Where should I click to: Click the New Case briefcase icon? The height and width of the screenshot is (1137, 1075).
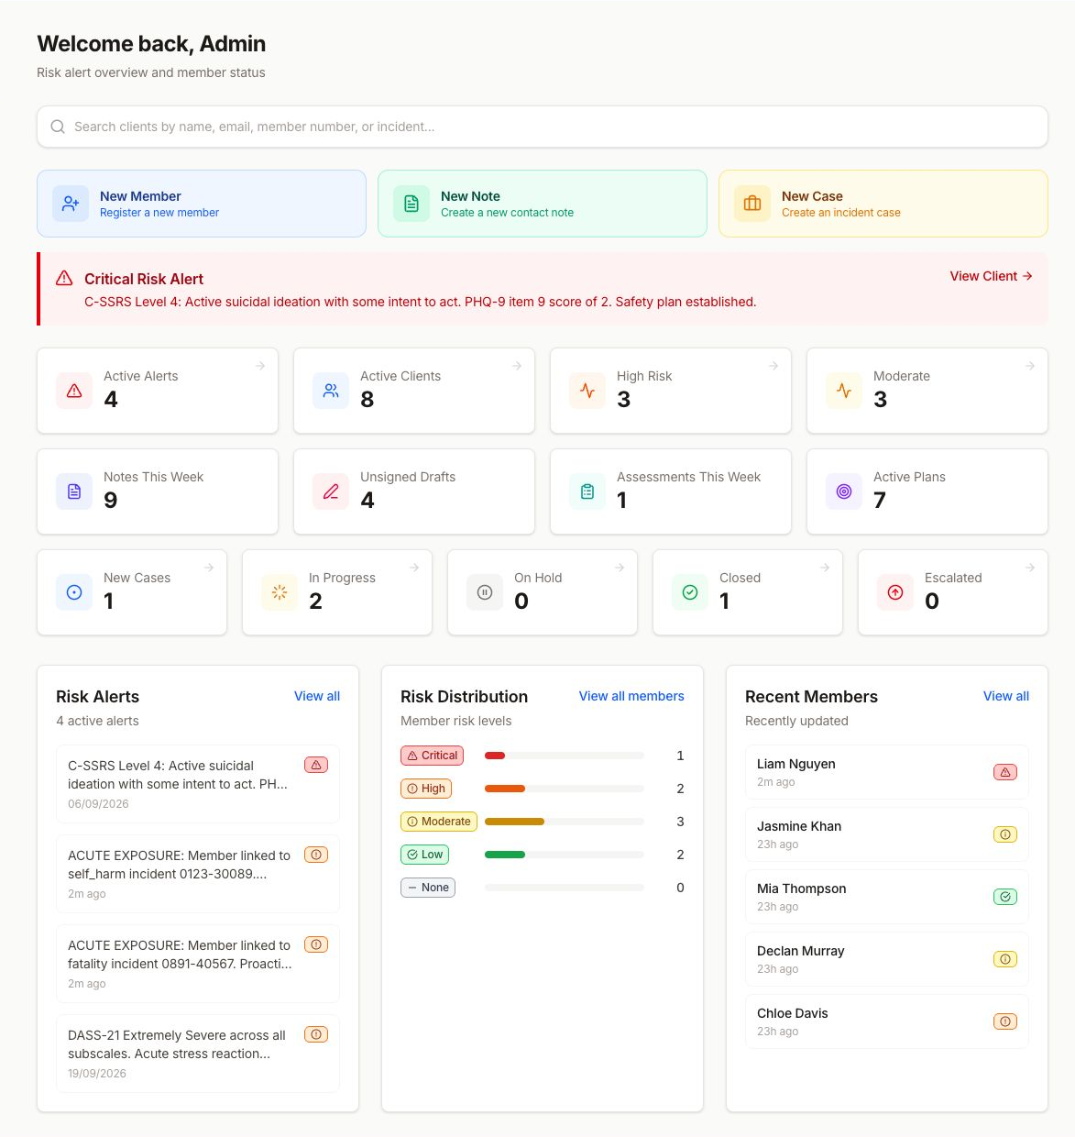click(752, 204)
